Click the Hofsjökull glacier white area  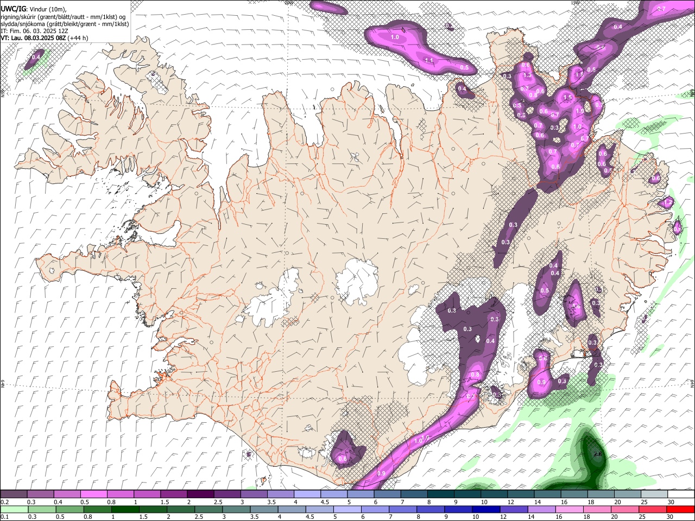[357, 281]
